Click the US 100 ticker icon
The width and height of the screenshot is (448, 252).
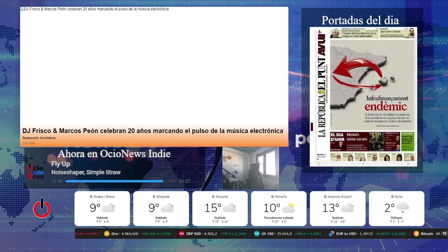(x=257, y=233)
